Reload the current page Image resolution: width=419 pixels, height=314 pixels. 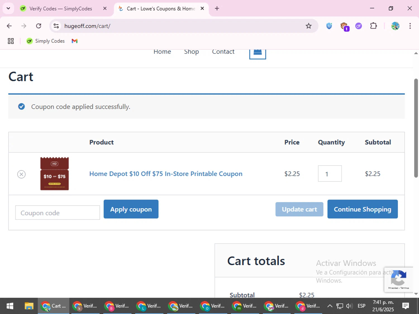(39, 26)
